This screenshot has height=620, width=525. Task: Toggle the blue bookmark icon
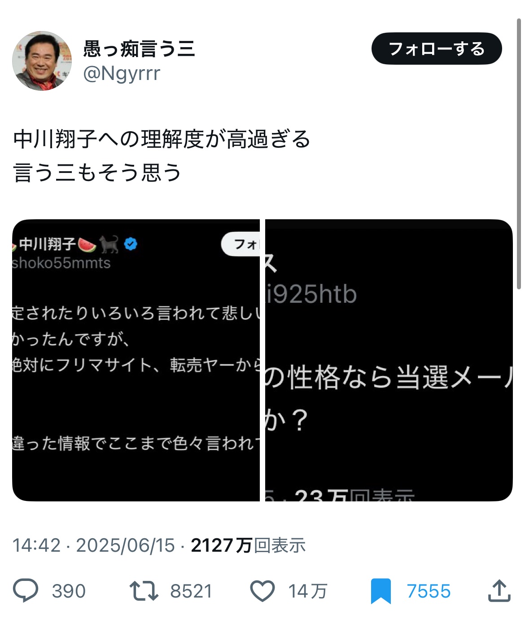[381, 591]
